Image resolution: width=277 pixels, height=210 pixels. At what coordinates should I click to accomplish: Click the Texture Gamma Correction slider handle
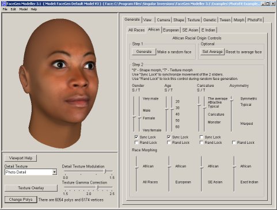click(x=97, y=188)
